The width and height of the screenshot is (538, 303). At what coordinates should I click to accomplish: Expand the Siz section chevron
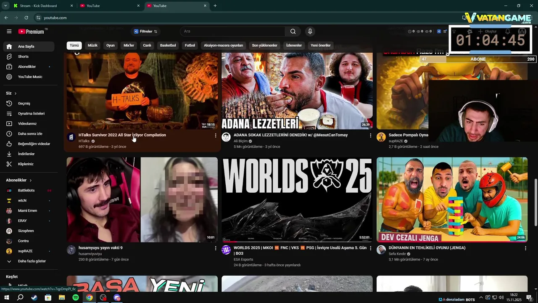coord(16,93)
